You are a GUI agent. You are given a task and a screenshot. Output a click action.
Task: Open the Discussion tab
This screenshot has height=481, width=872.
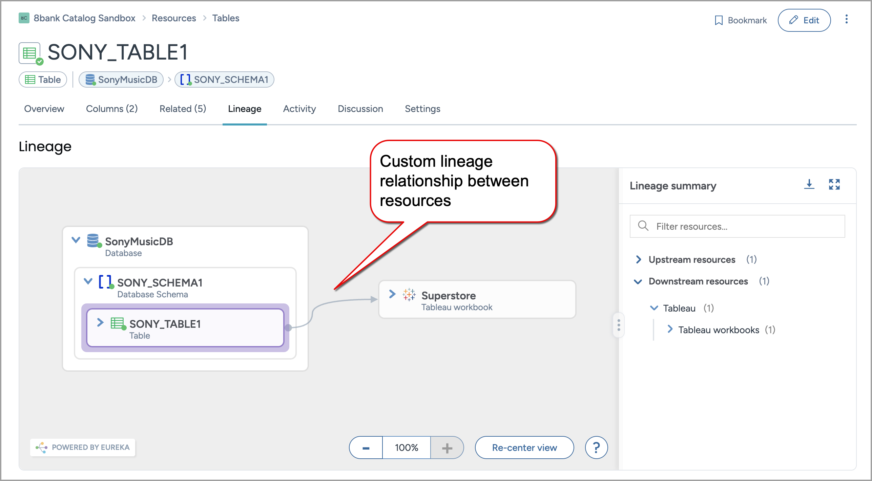(360, 109)
